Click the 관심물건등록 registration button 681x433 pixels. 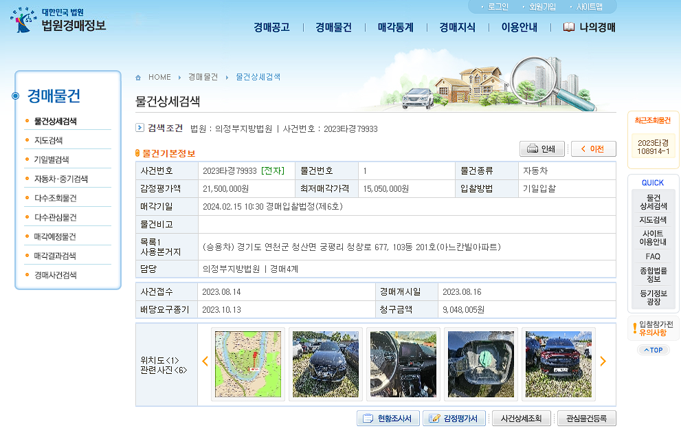coord(585,418)
